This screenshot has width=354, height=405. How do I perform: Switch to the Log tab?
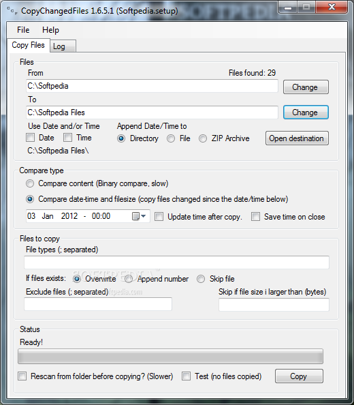(x=63, y=46)
